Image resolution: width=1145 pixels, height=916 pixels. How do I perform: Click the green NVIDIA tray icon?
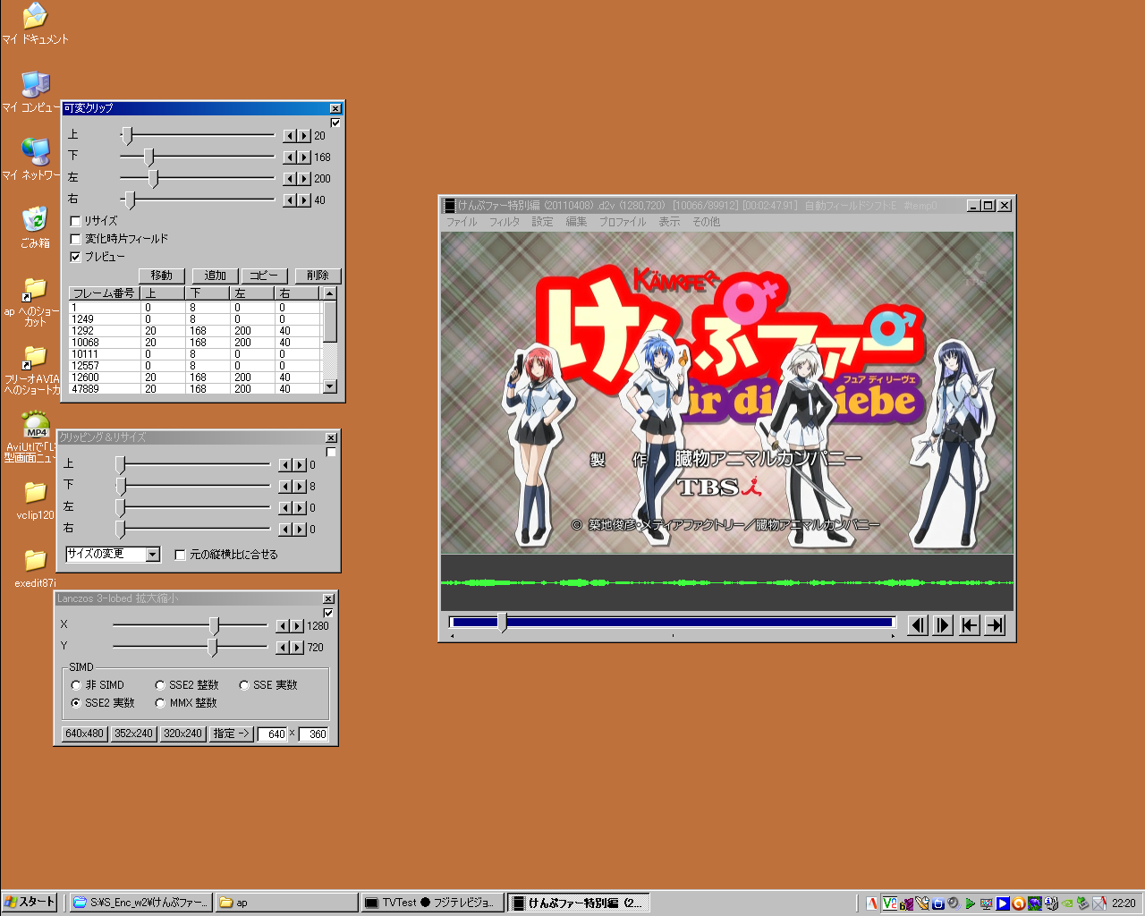click(1066, 903)
